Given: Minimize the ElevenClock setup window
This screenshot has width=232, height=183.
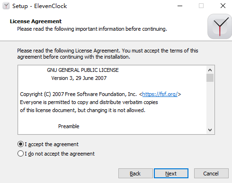Looking at the screenshot, I should (180, 6).
